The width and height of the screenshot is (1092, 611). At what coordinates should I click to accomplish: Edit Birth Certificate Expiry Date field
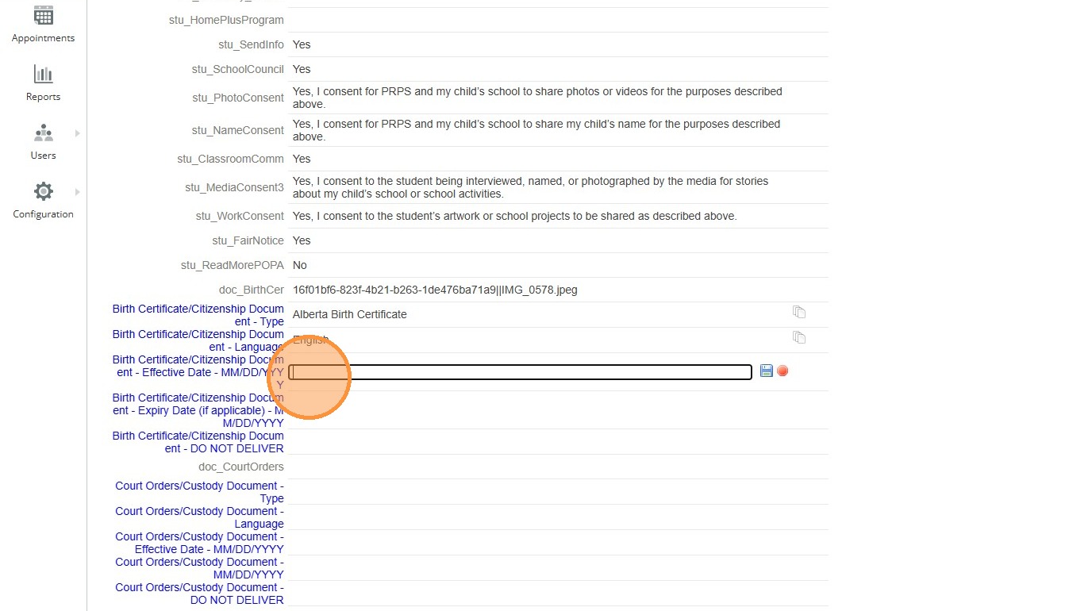pyautogui.click(x=198, y=410)
